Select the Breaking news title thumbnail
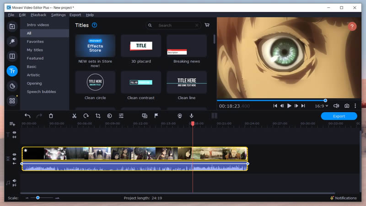 point(187,46)
